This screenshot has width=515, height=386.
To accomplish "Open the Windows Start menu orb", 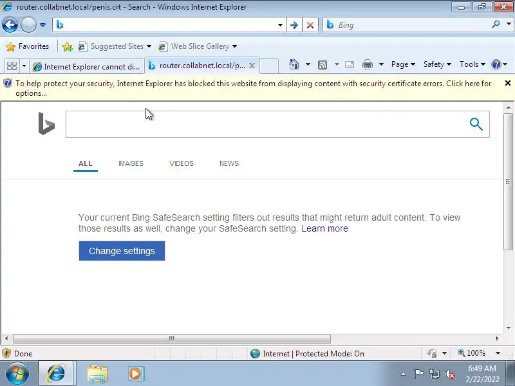I will (17, 374).
